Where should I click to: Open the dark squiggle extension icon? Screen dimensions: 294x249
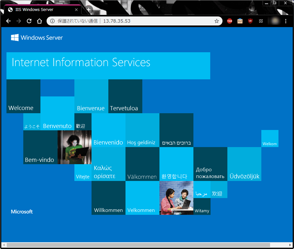261,21
